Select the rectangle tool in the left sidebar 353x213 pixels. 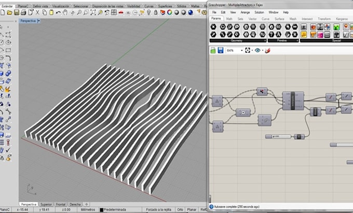pyautogui.click(x=8, y=50)
